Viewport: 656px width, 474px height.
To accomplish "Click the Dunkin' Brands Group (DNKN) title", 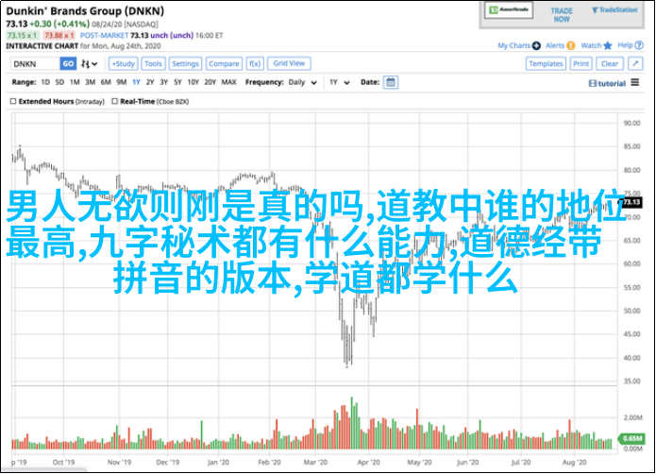I will pos(85,11).
